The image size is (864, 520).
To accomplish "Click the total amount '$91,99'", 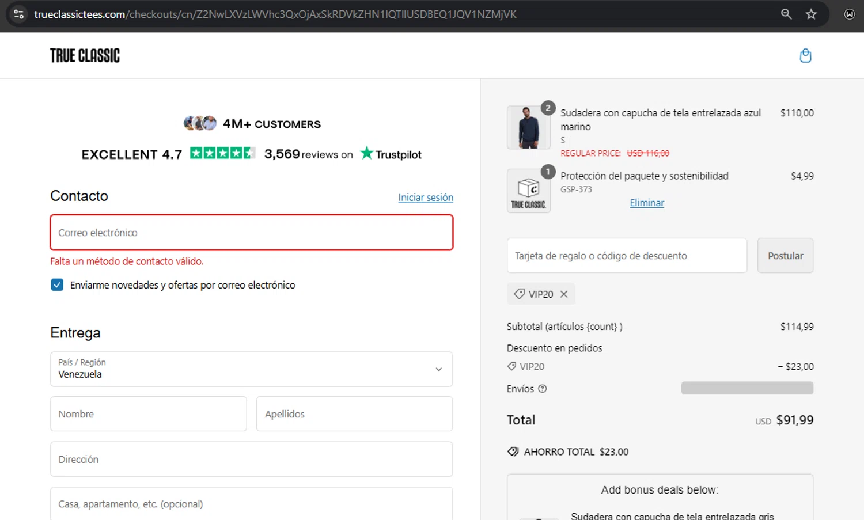I will point(795,420).
